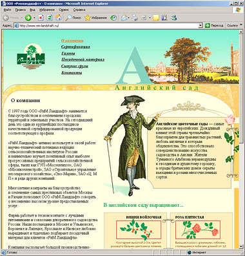Open the History toolbar icon
The width and height of the screenshot is (245, 256).
tap(113, 17)
